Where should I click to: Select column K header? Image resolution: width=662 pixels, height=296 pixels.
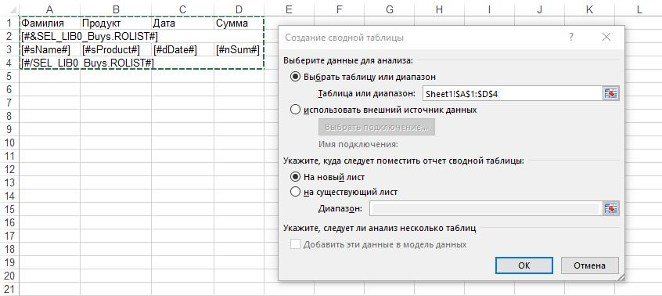(589, 9)
